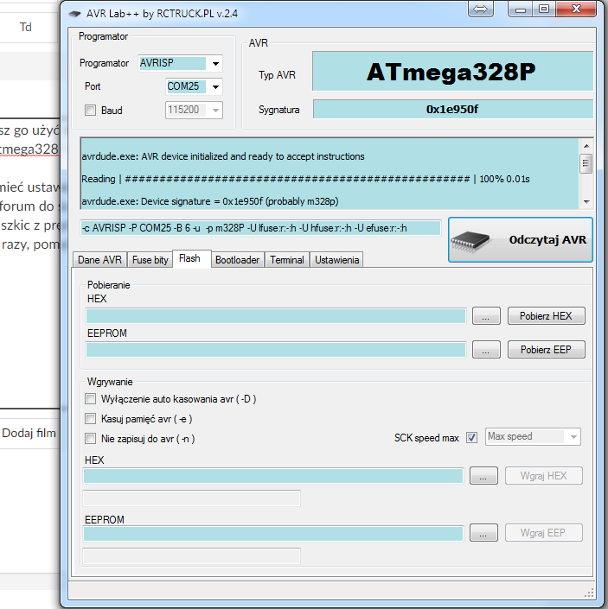Click the Pobierz EEP button
The image size is (608, 609).
point(547,350)
